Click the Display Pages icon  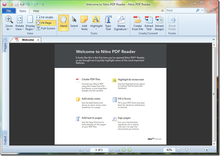tap(30, 20)
